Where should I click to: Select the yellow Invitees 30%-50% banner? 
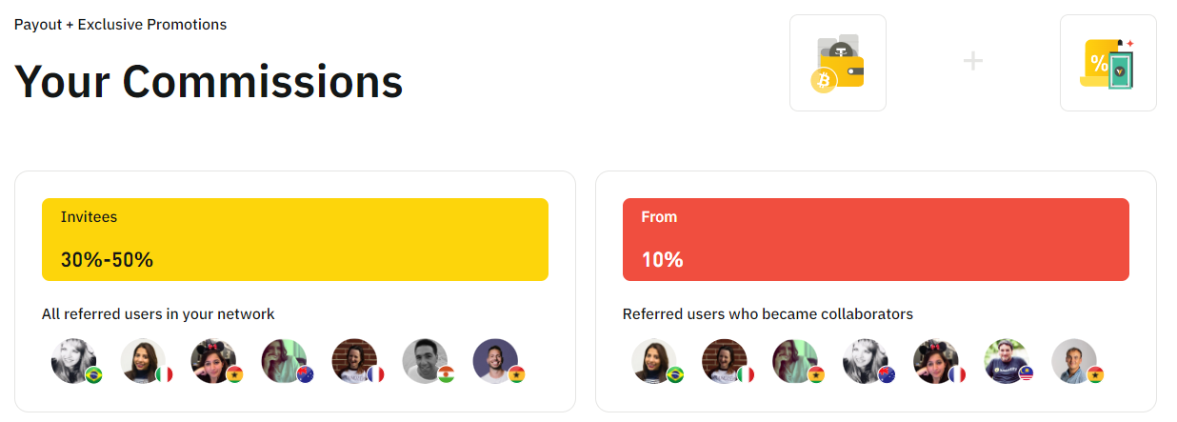click(x=295, y=239)
